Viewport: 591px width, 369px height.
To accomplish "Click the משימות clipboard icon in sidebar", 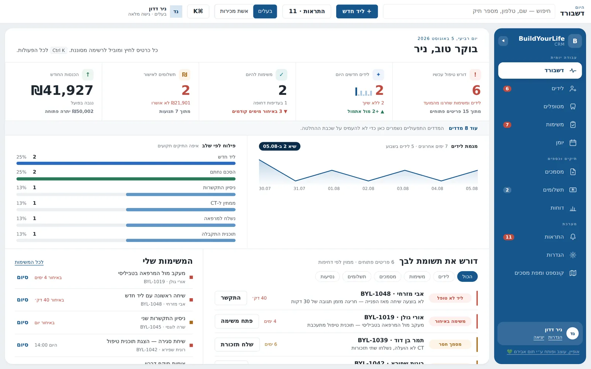I will coord(573,125).
